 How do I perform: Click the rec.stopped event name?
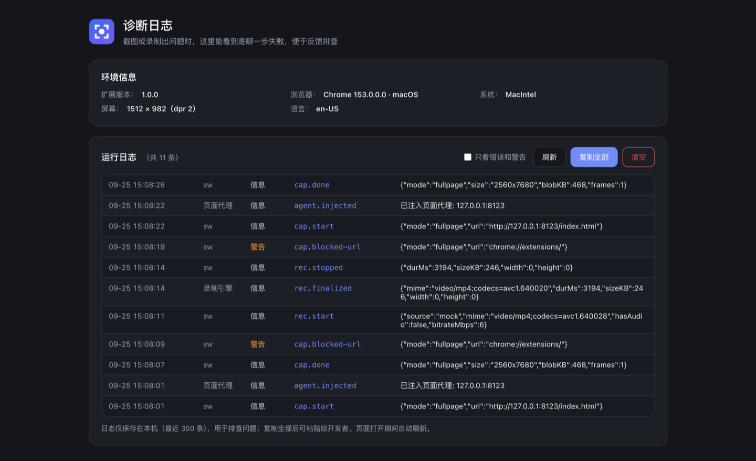319,268
